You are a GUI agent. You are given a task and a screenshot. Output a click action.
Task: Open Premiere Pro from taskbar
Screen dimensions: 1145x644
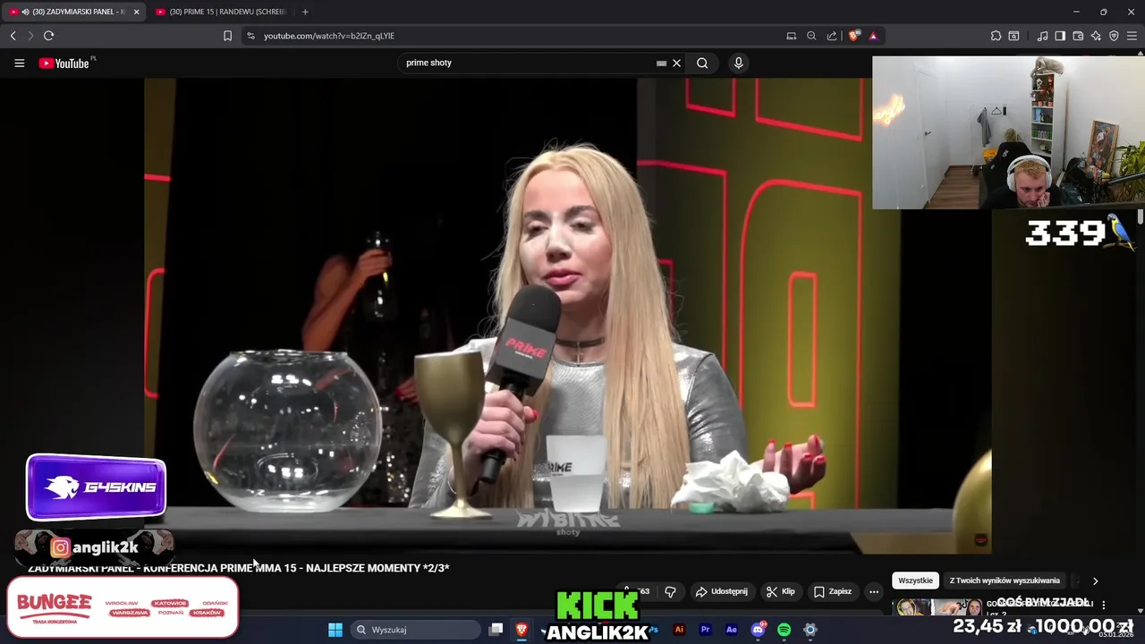[x=705, y=630]
